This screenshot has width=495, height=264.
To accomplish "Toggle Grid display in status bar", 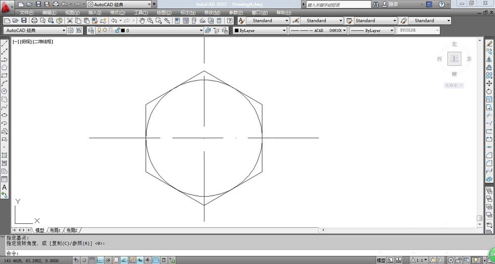I will point(92,260).
